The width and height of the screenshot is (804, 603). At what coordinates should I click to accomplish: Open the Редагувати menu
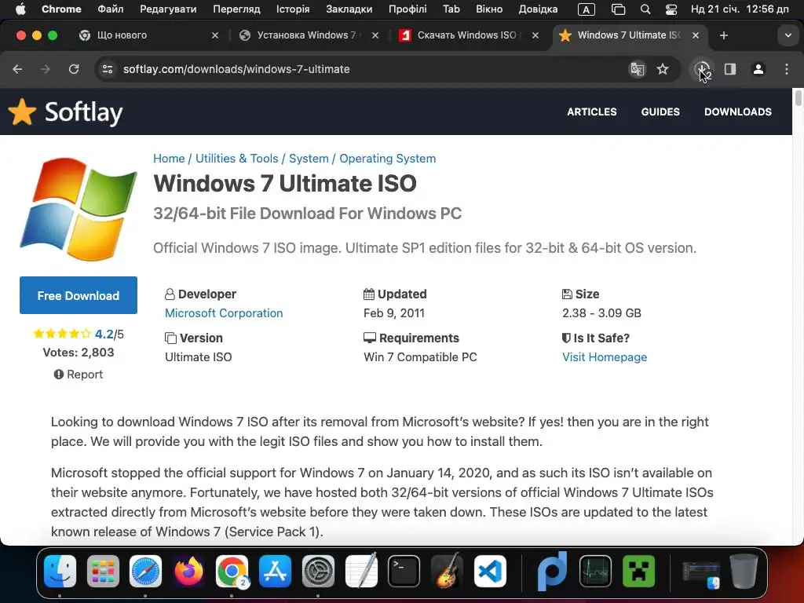(x=168, y=9)
